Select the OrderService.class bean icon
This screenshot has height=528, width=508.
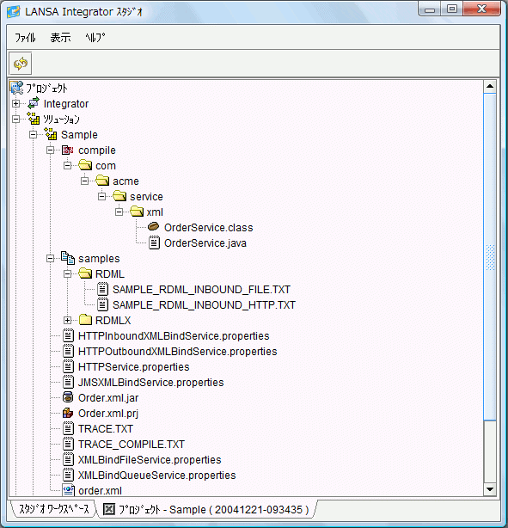[x=154, y=227]
